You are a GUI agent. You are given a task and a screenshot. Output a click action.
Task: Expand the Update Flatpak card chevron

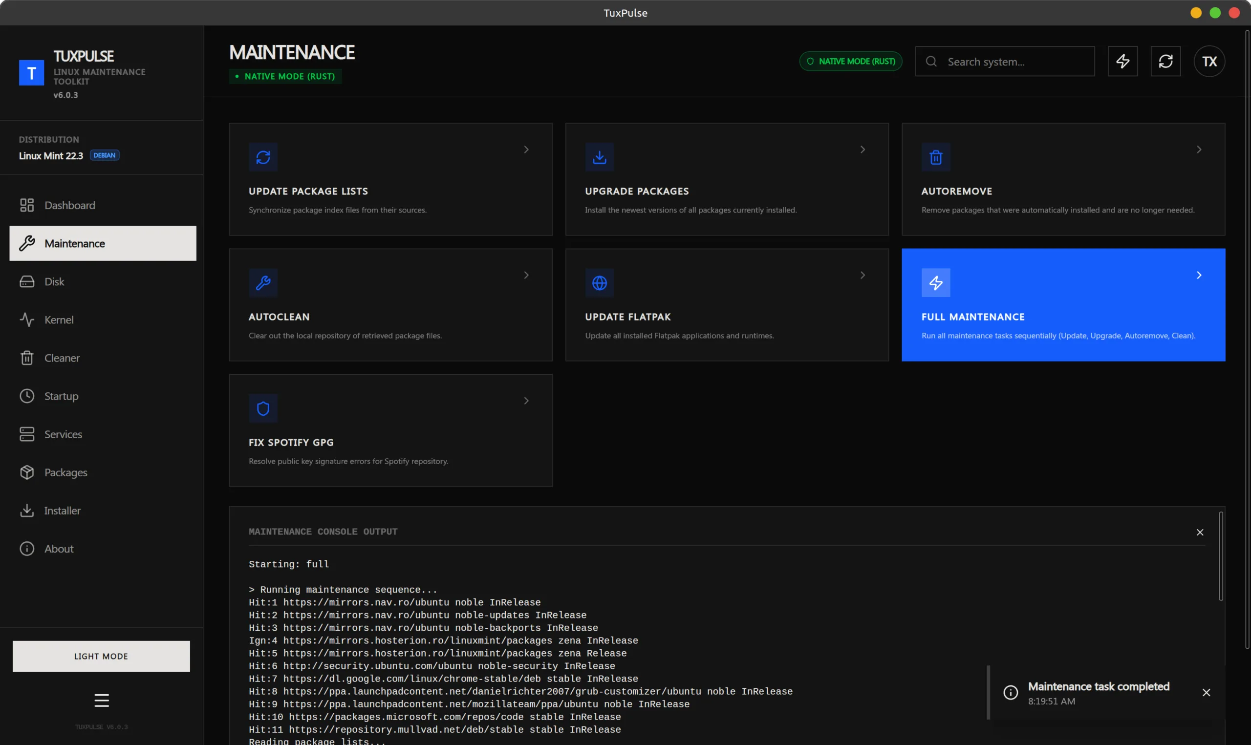(x=863, y=275)
